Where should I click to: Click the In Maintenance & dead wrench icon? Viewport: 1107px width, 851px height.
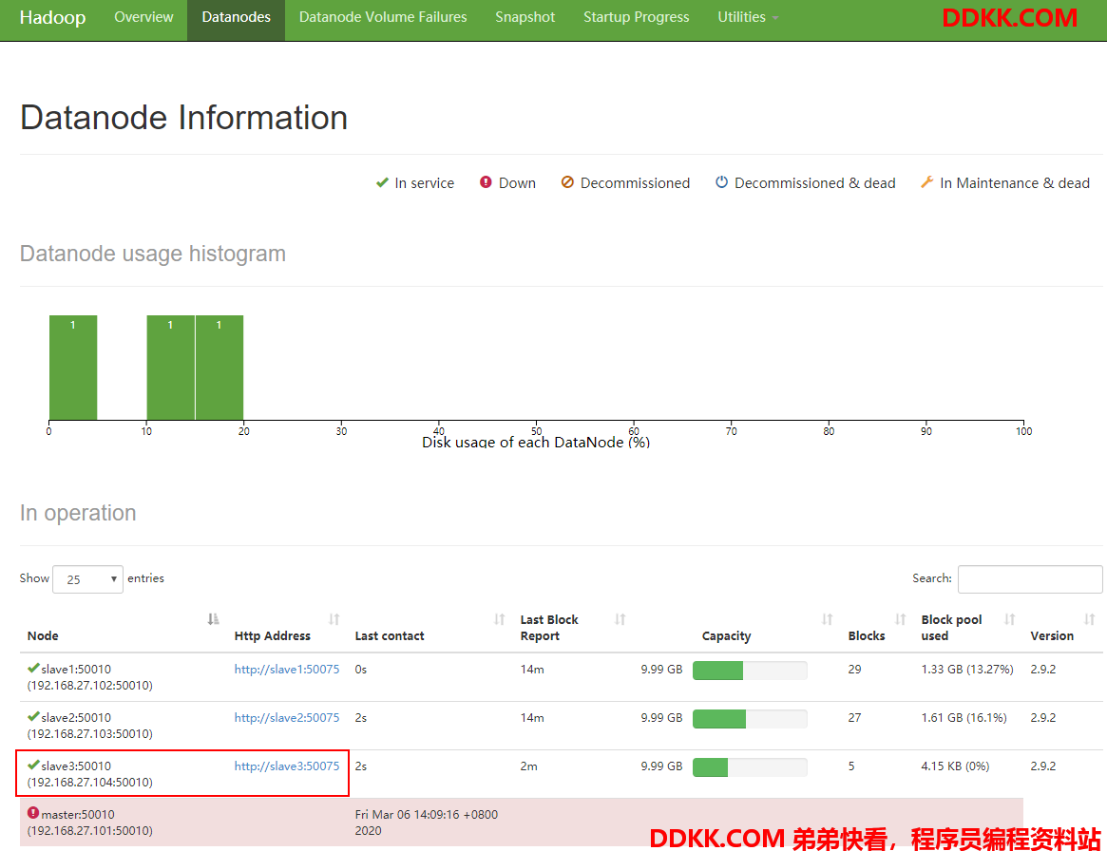(x=927, y=182)
